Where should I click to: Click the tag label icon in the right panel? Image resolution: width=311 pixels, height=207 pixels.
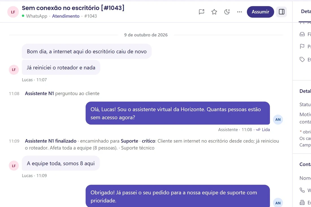(302, 59)
